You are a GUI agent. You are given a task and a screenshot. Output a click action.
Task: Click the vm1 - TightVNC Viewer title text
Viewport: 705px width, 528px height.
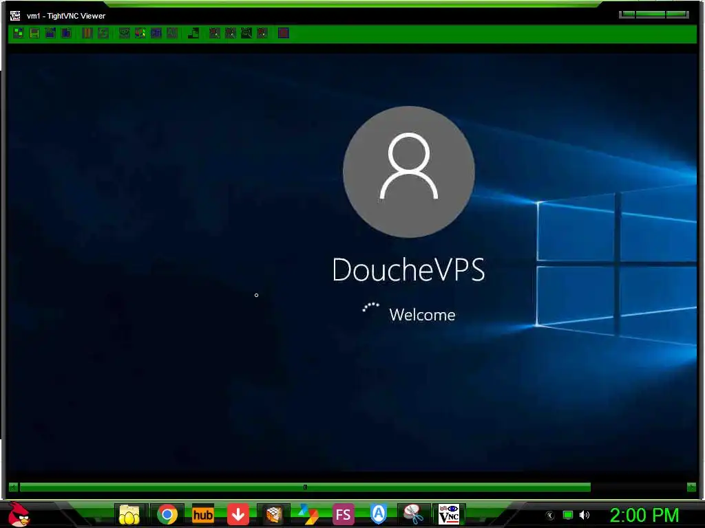click(66, 16)
